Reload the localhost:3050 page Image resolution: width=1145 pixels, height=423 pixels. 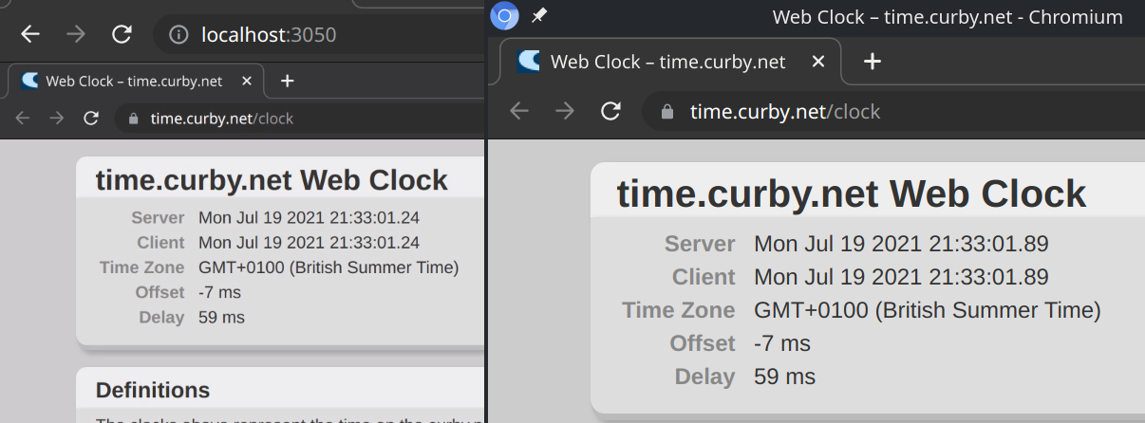(122, 35)
